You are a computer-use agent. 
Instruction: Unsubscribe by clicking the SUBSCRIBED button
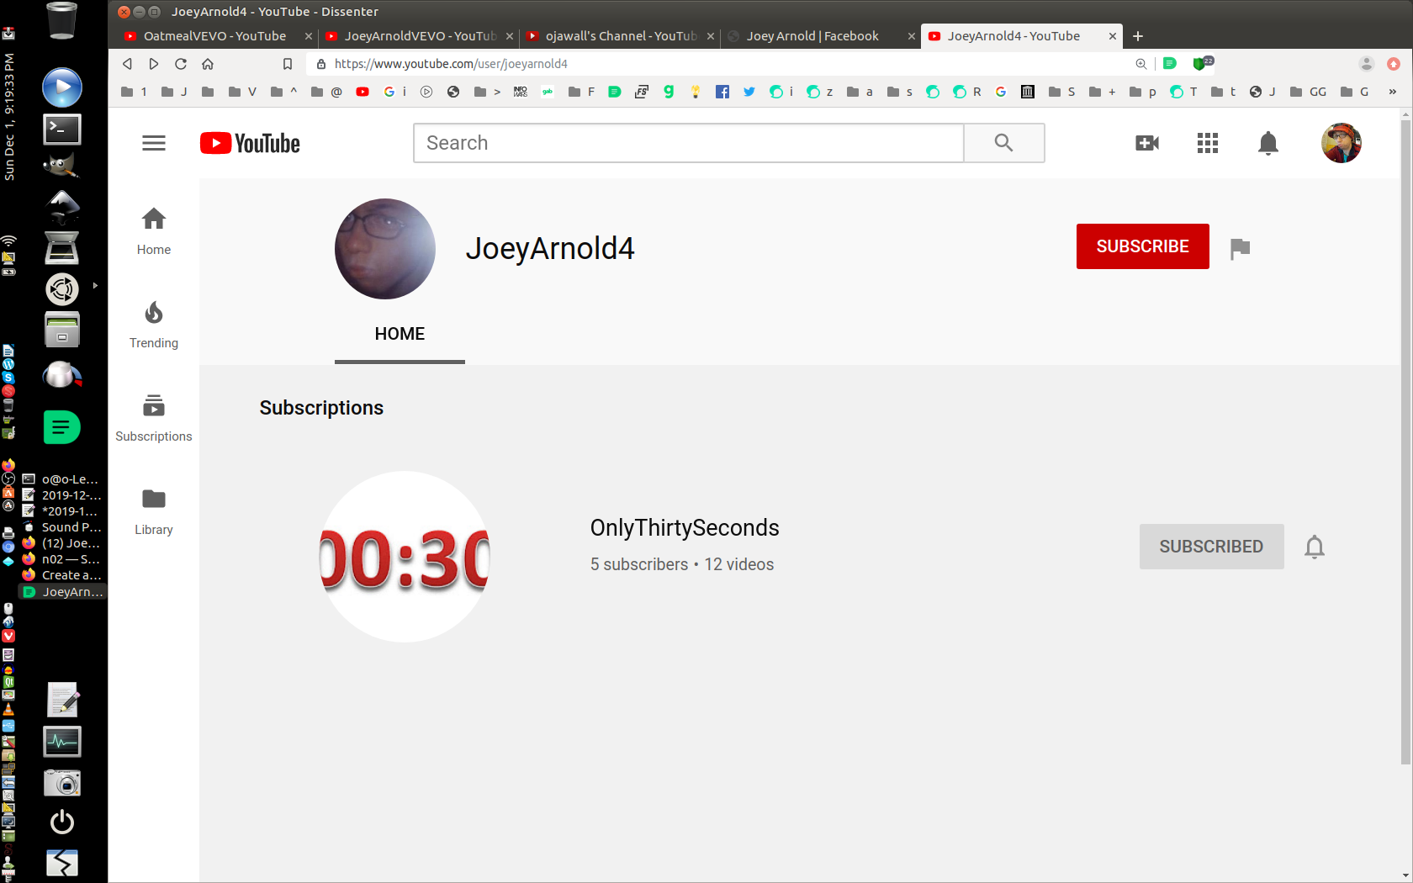(1211, 547)
